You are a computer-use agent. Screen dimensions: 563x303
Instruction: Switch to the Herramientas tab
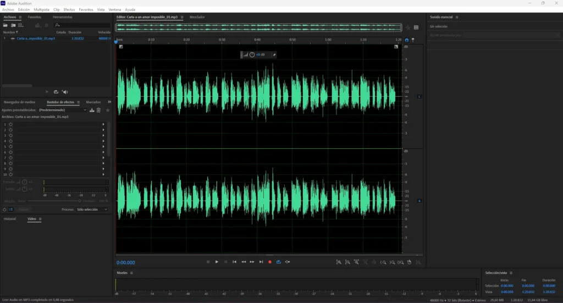coord(63,17)
